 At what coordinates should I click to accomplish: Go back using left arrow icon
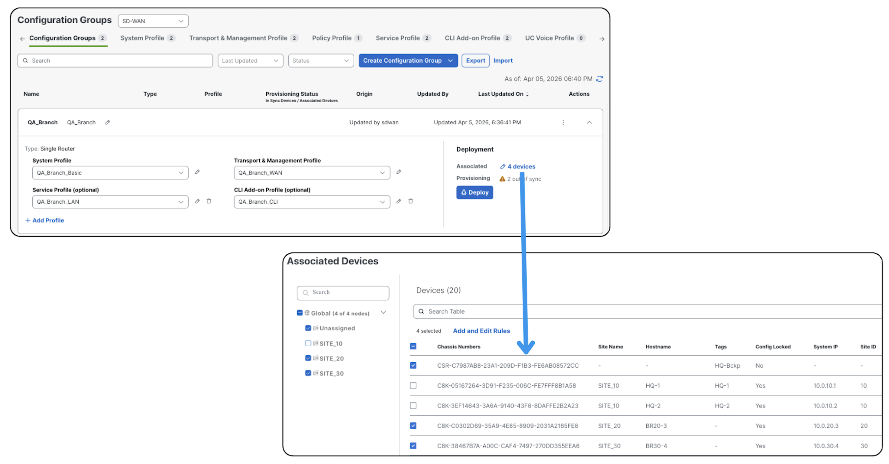(x=22, y=39)
